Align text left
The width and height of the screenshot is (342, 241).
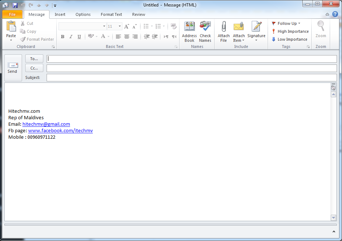(x=118, y=36)
